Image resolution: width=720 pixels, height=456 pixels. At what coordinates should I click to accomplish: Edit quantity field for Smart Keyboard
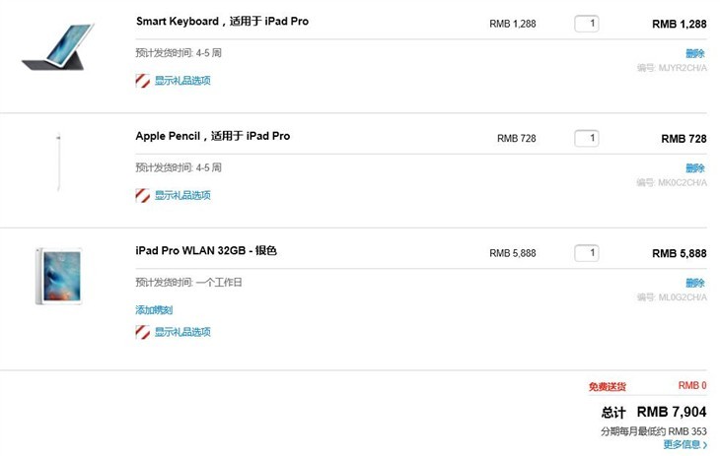(587, 24)
